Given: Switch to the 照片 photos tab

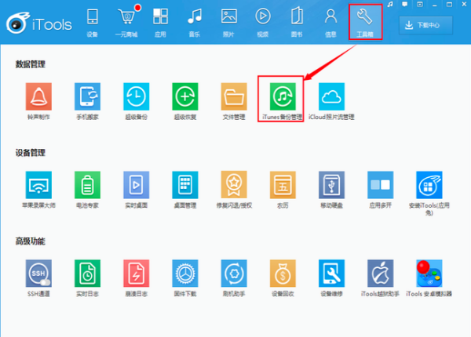Looking at the screenshot, I should coord(228,23).
